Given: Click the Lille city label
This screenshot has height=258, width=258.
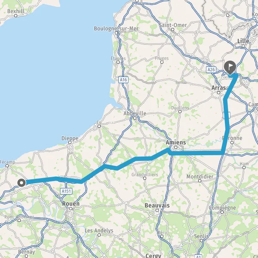Looking at the screenshot, I should click(x=243, y=41).
